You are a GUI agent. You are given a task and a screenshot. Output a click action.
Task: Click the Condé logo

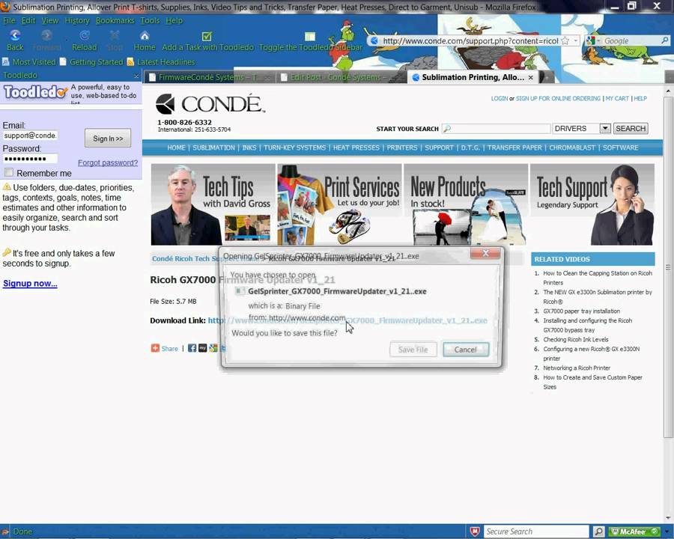pyautogui.click(x=210, y=103)
